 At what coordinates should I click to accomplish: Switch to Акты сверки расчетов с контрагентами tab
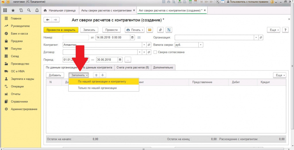coord(106,11)
